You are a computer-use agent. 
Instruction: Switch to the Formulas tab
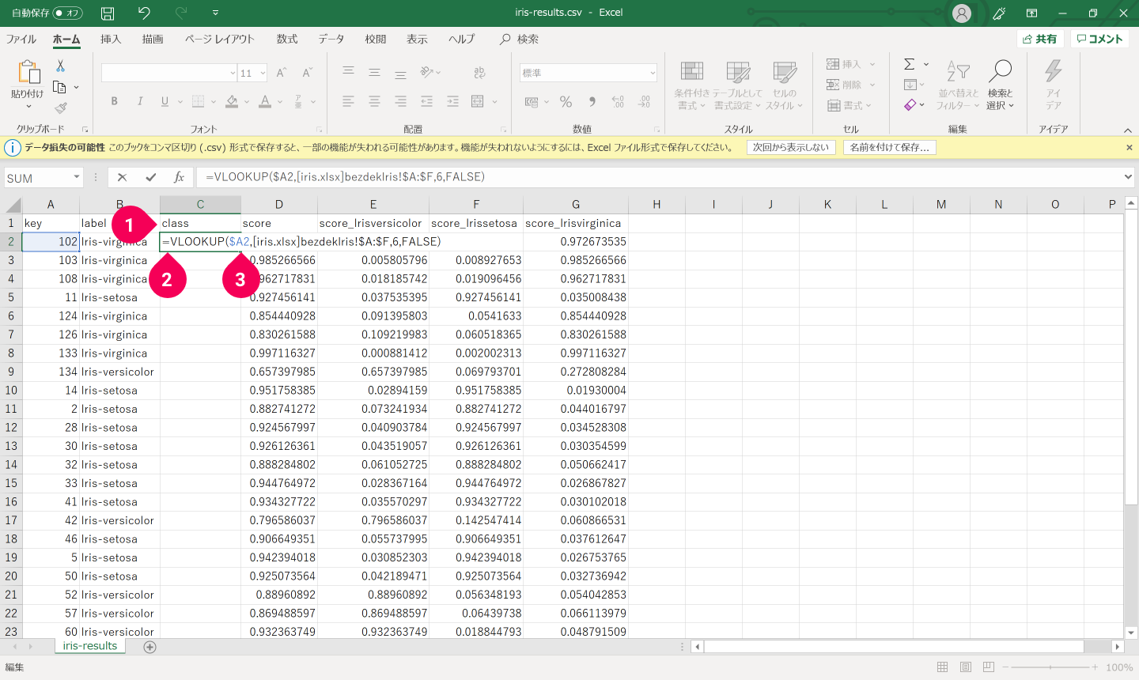287,39
